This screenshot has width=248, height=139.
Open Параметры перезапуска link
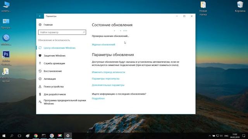click(105, 79)
